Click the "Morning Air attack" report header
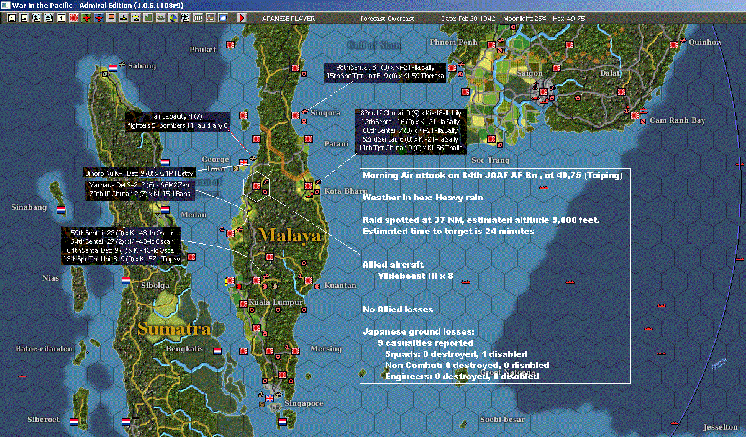The width and height of the screenshot is (746, 437). (493, 176)
